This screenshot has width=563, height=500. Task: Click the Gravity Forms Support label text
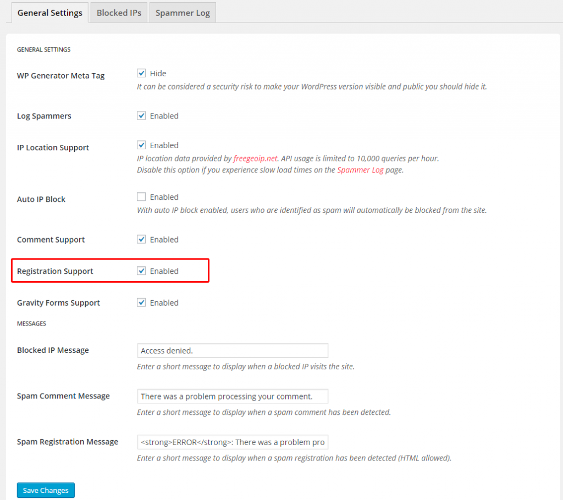point(58,303)
